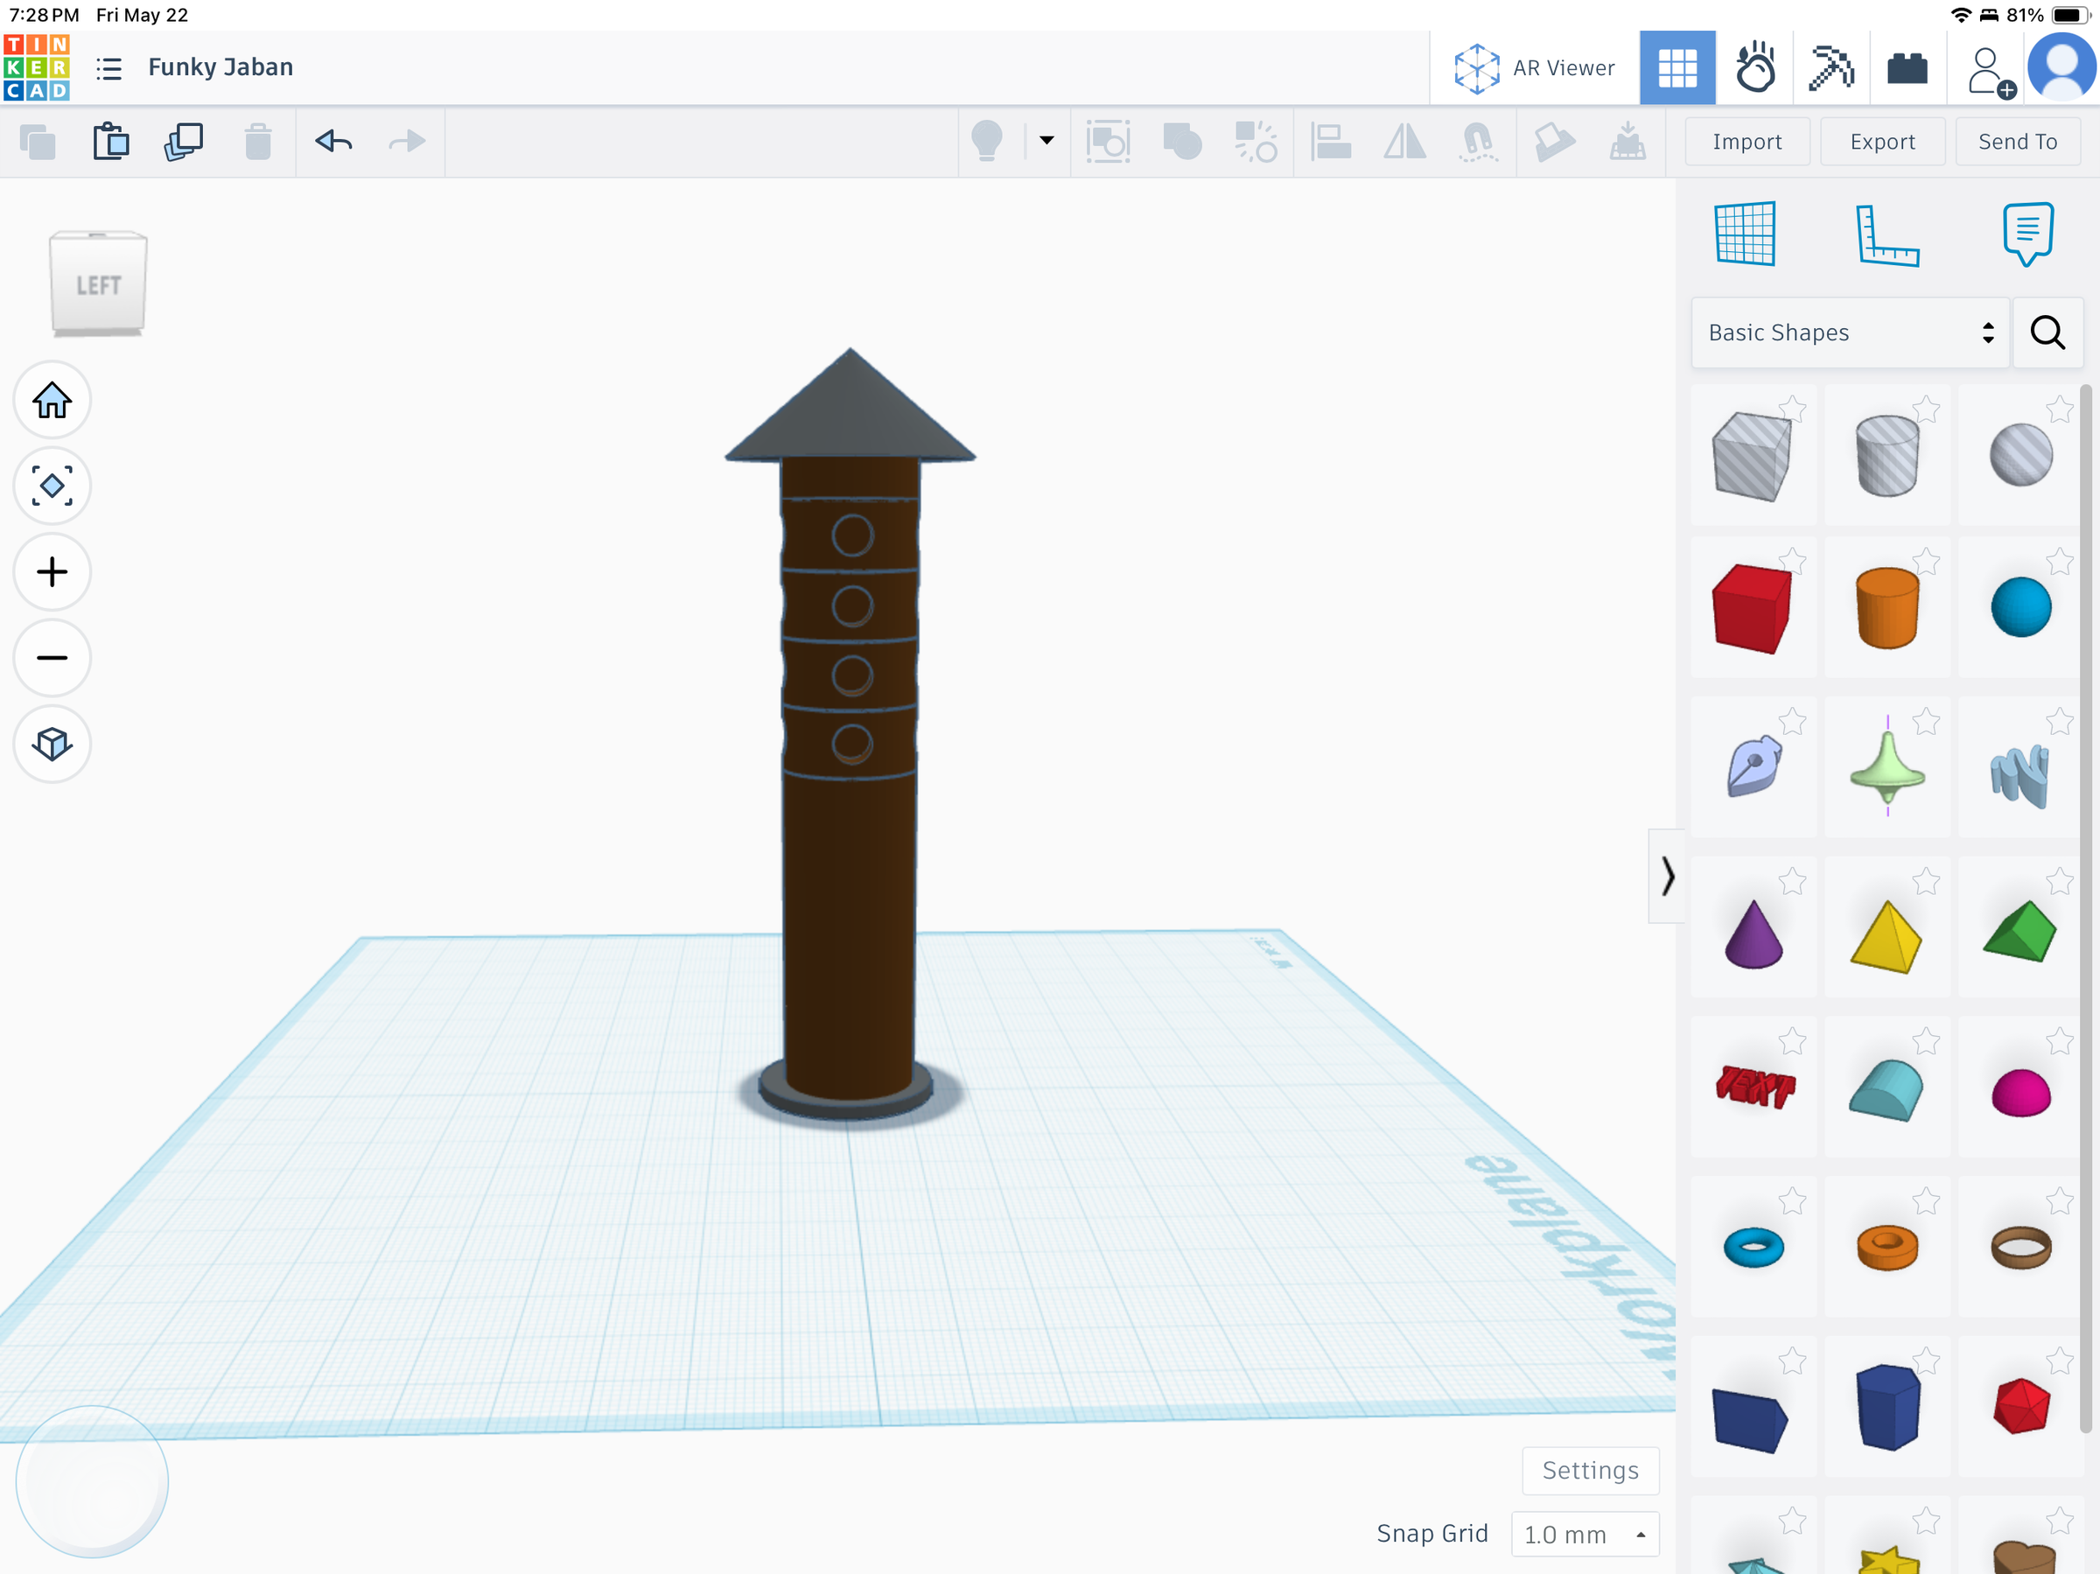Go to Home view
The height and width of the screenshot is (1574, 2100).
click(x=52, y=400)
